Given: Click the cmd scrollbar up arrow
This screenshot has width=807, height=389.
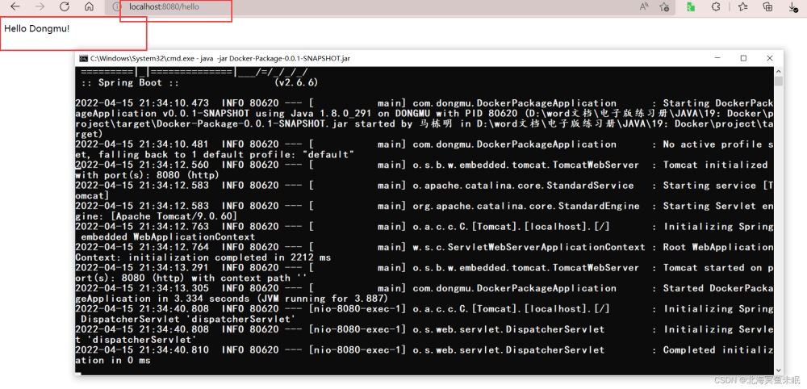Looking at the screenshot, I should click(x=779, y=71).
